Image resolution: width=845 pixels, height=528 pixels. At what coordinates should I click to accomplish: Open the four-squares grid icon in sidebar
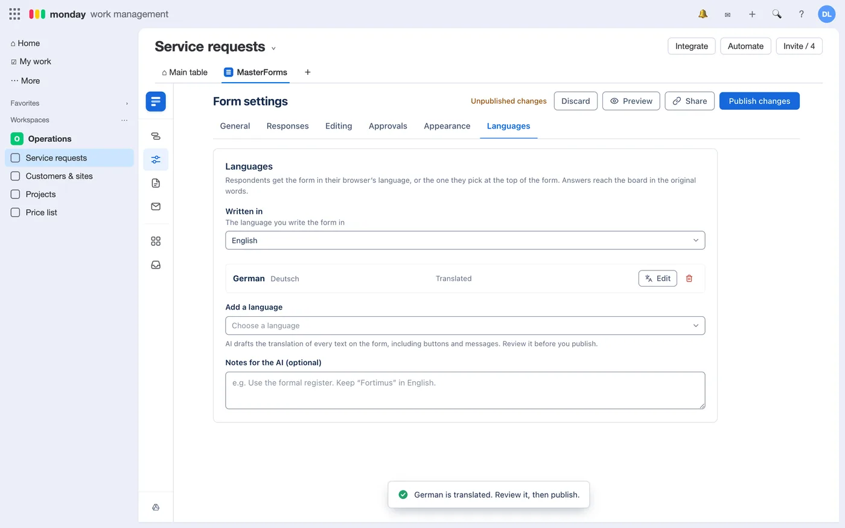pyautogui.click(x=156, y=241)
